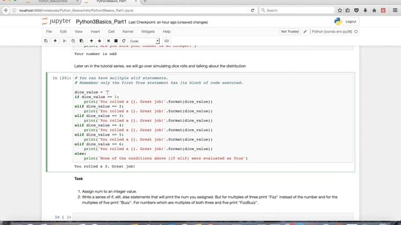
Task: Click the browser Search field
Action: [296, 11]
